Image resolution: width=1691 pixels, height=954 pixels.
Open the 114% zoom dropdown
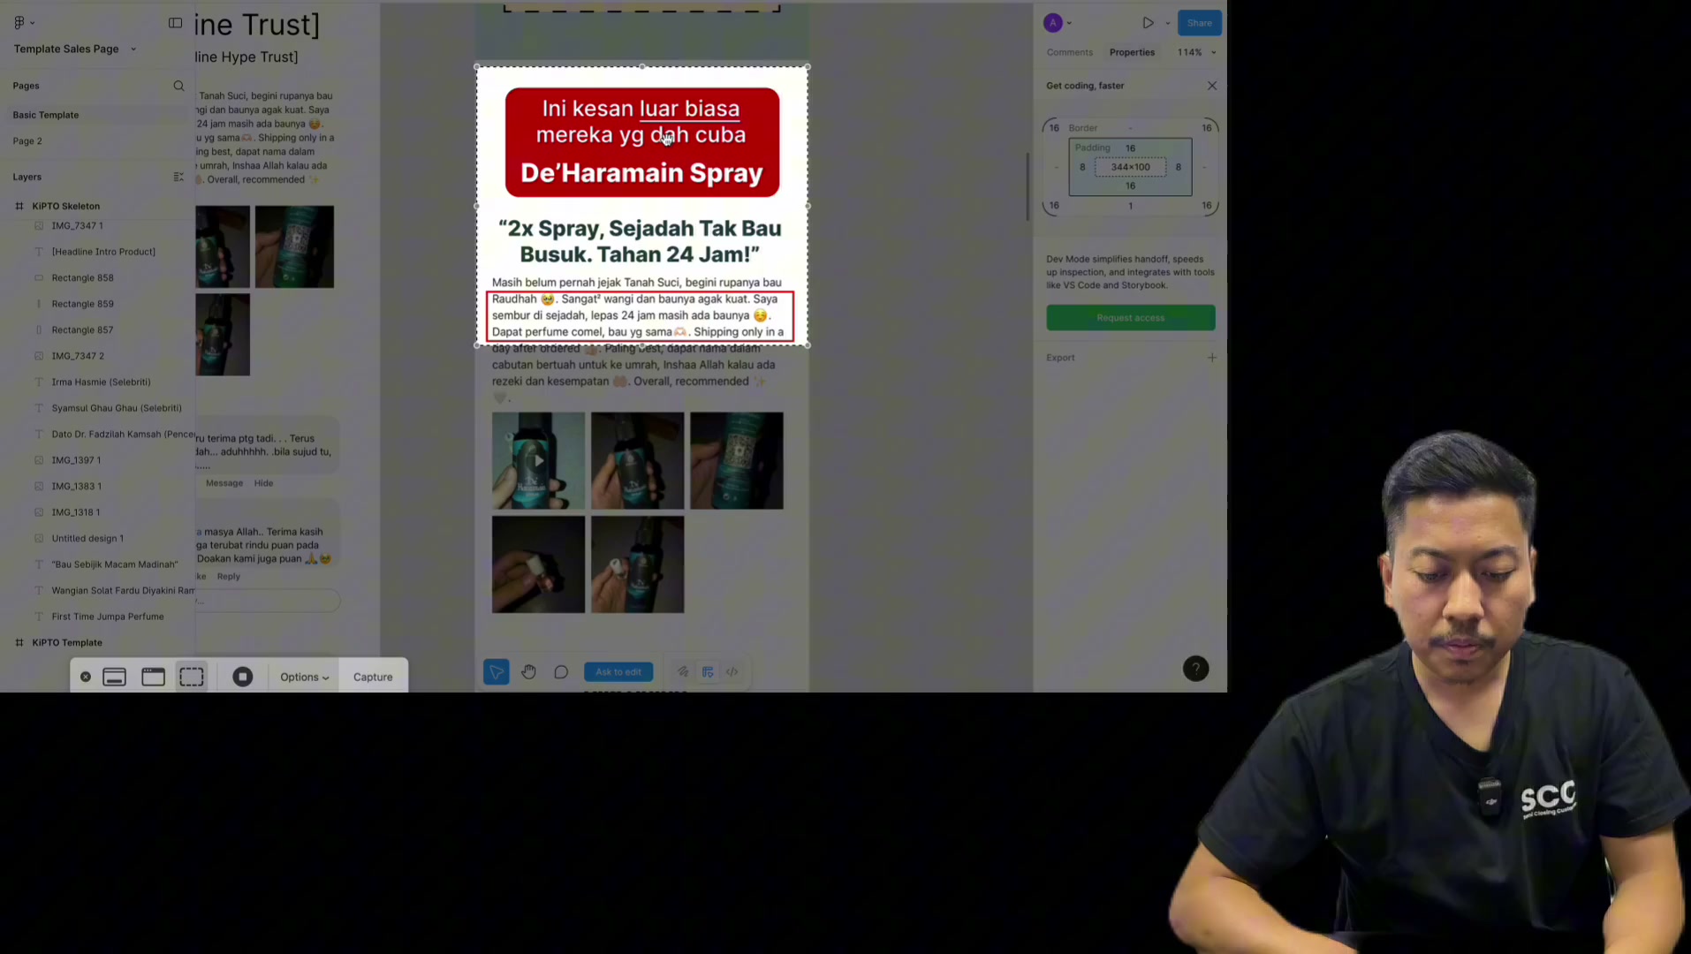tap(1196, 52)
